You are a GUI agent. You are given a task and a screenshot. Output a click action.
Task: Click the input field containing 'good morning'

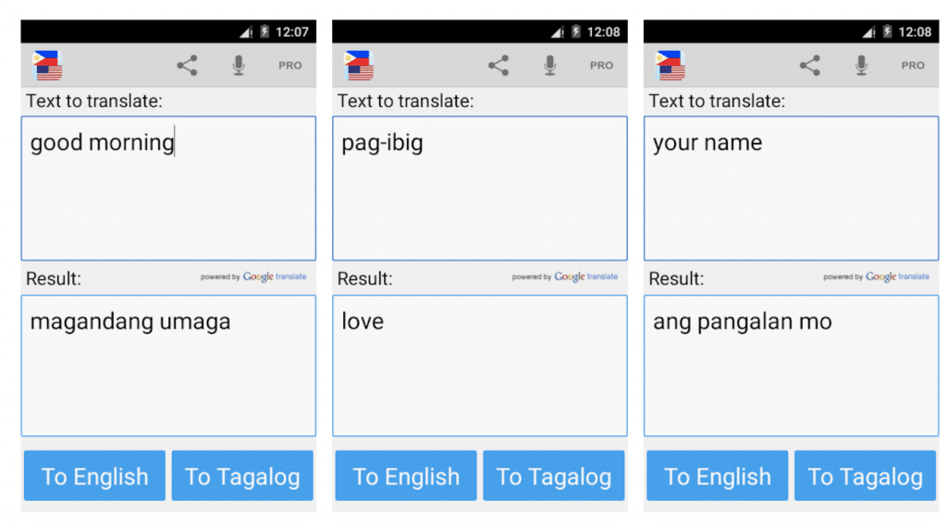[168, 188]
